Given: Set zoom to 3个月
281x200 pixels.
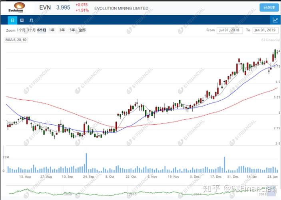Looking at the screenshot, I should click(31, 30).
